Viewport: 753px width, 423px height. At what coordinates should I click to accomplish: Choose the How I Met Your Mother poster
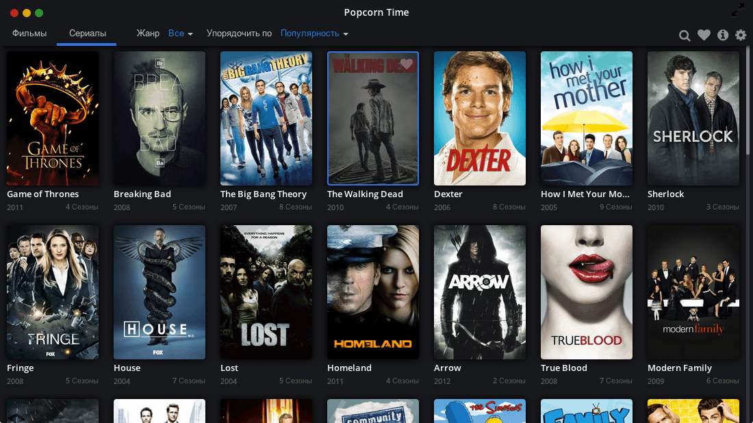[x=587, y=118]
